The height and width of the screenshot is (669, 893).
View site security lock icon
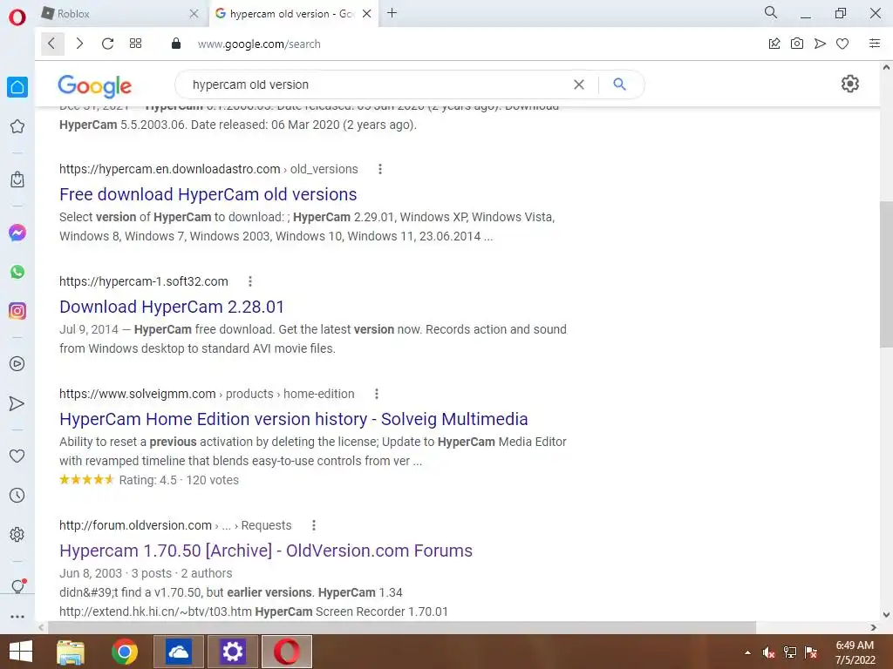tap(176, 44)
